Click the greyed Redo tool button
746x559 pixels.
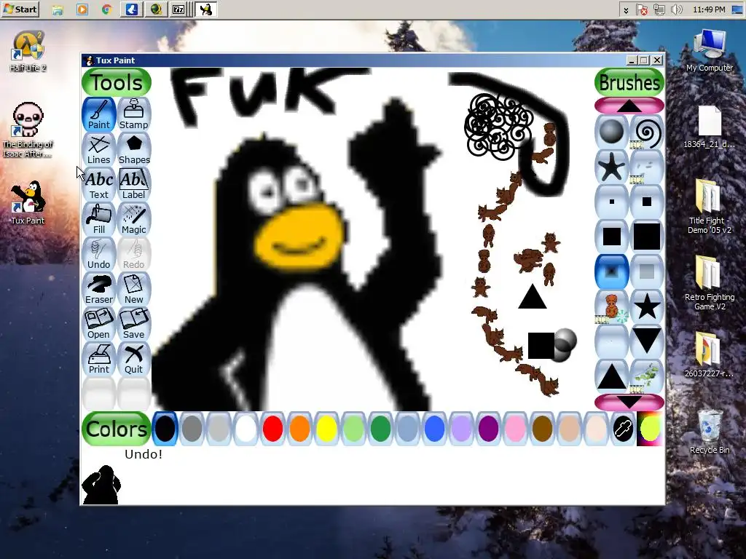click(x=134, y=254)
